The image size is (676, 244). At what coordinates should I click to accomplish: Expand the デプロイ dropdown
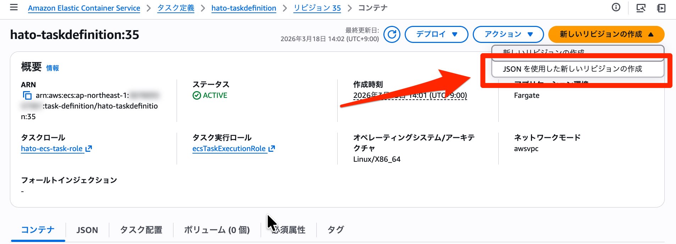click(436, 34)
